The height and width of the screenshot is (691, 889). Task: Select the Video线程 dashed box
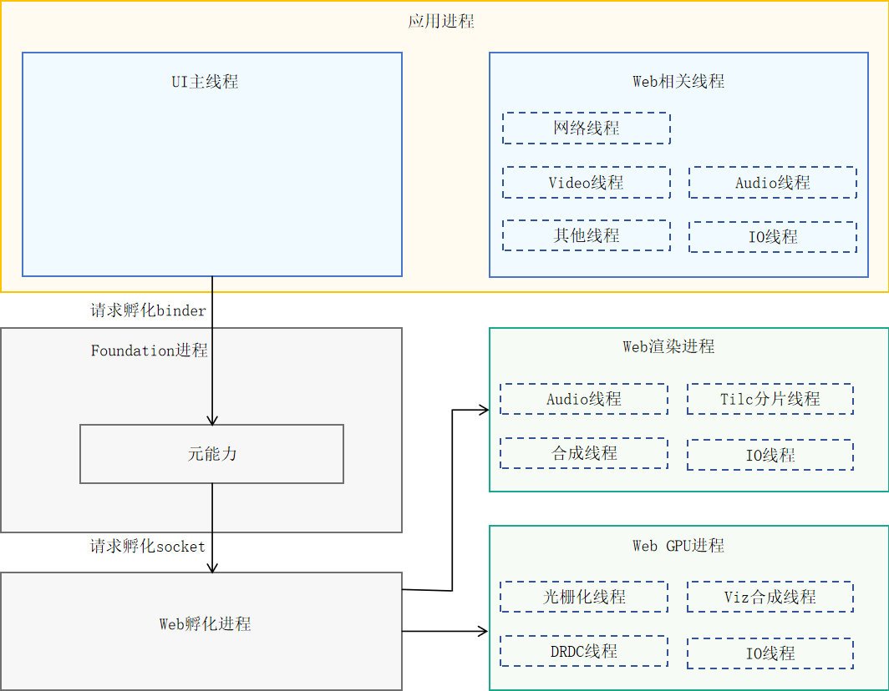(586, 183)
